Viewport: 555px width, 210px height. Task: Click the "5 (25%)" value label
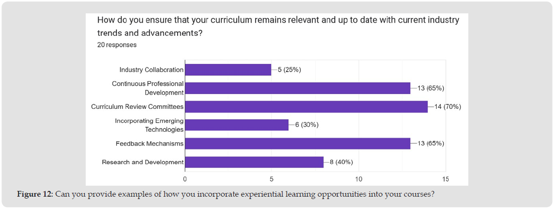289,70
